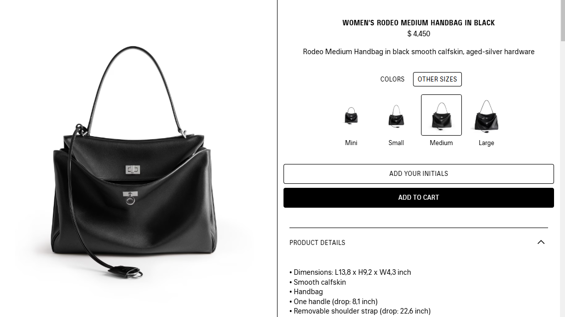
Task: Select the Small size bag thumbnail
Action: pos(396,115)
